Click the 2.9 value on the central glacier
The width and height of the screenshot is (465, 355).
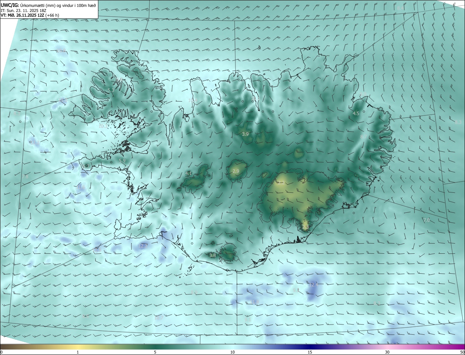[236, 171]
